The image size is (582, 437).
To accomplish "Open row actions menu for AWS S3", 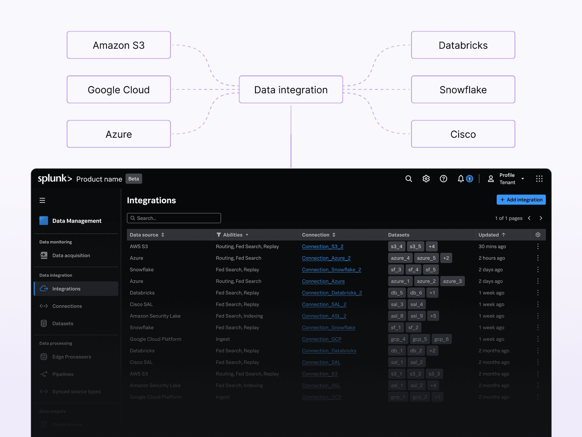I will [x=538, y=246].
